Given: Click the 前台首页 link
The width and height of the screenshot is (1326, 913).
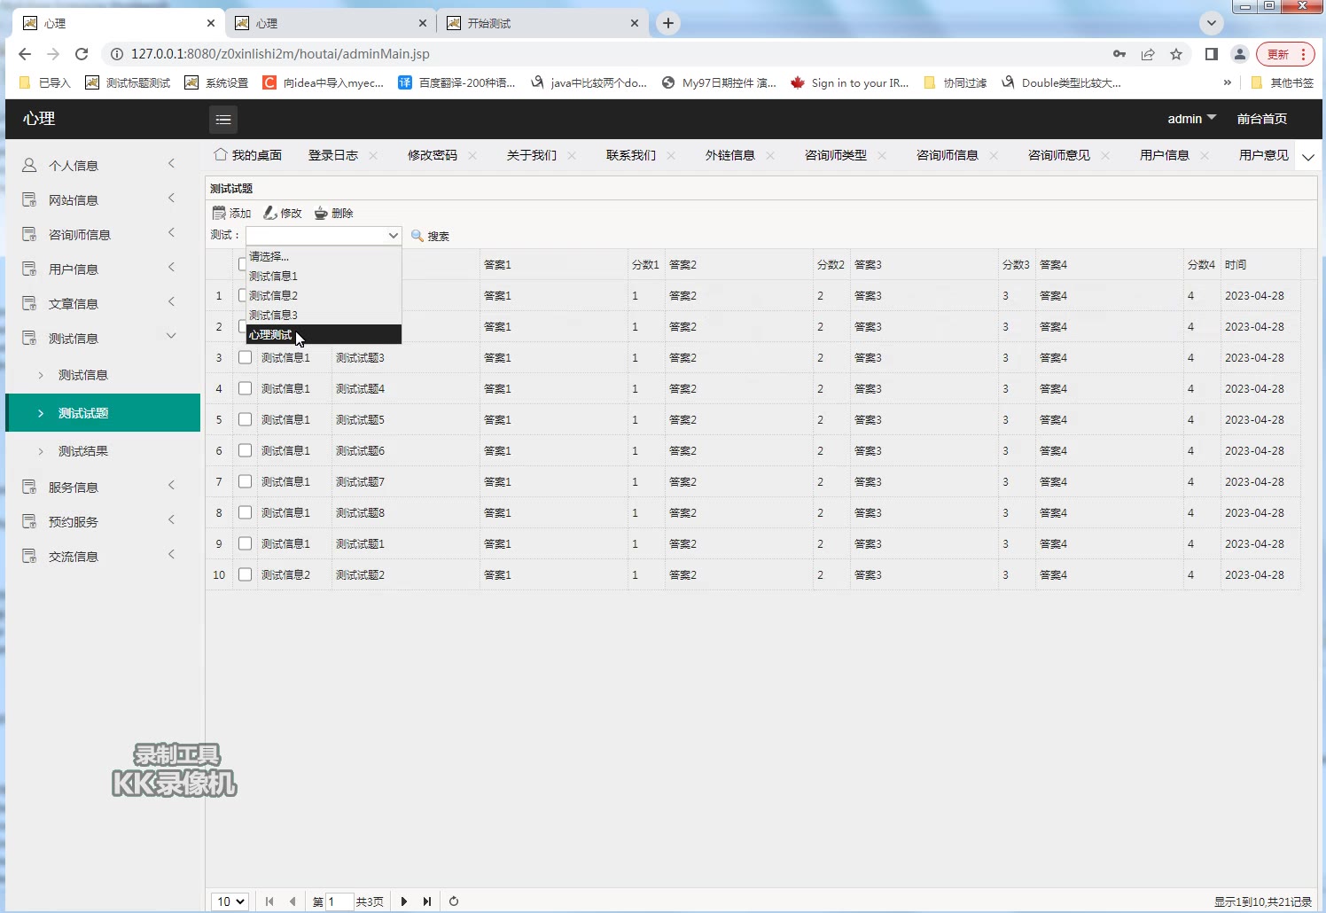Looking at the screenshot, I should 1262,119.
